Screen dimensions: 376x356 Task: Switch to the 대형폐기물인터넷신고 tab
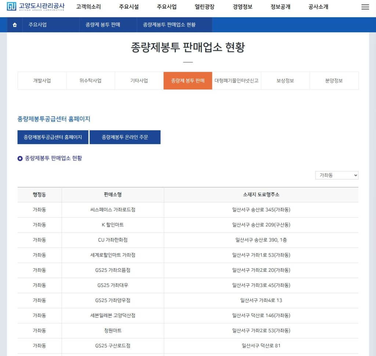coord(236,80)
